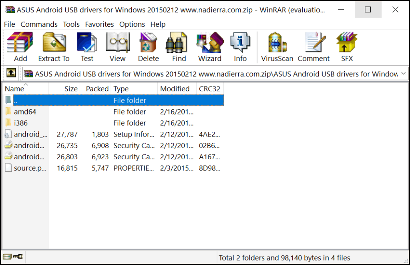Select the amd64 folder in the file list
410x265 pixels.
24,111
